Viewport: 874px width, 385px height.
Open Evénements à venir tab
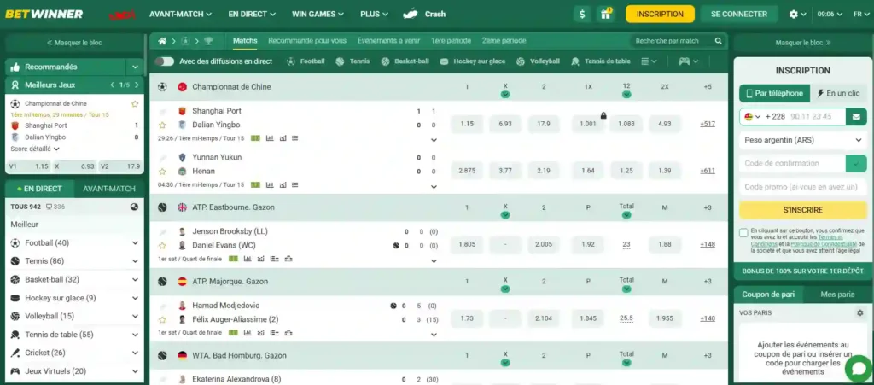(388, 41)
